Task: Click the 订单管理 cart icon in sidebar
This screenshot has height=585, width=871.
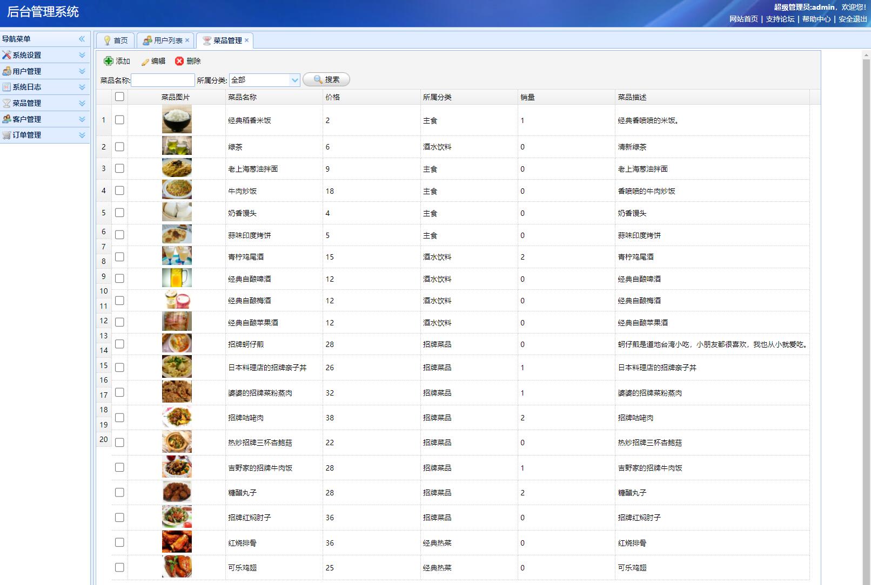Action: pos(6,135)
